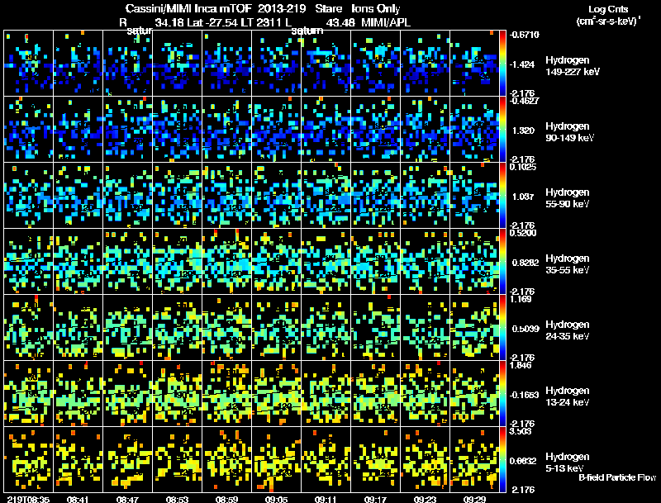Click the 3.503 color scale value
661x503 pixels.
point(521,431)
